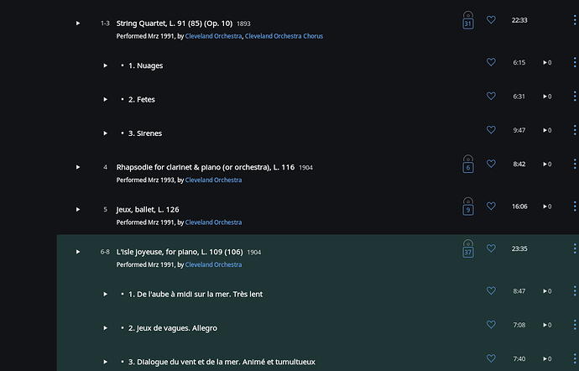Viewport: 579px width, 371px height.
Task: Play 2. Jeux de vagues. Allegro
Action: click(x=105, y=328)
